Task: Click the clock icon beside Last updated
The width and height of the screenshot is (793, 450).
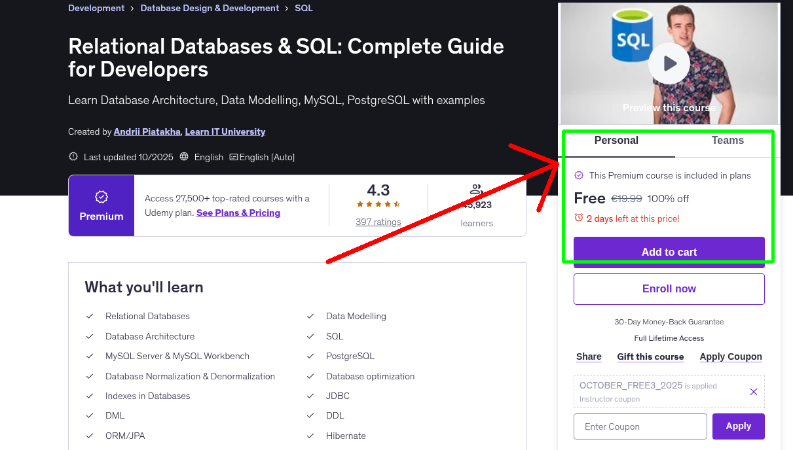Action: 72,157
